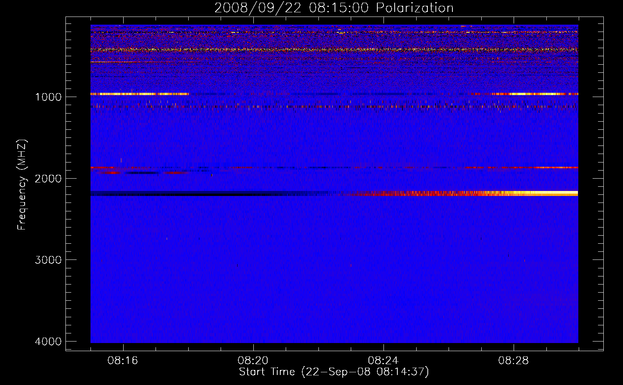
Task: Click the 'Frequency (MHZ)' axis label
Action: [22, 185]
